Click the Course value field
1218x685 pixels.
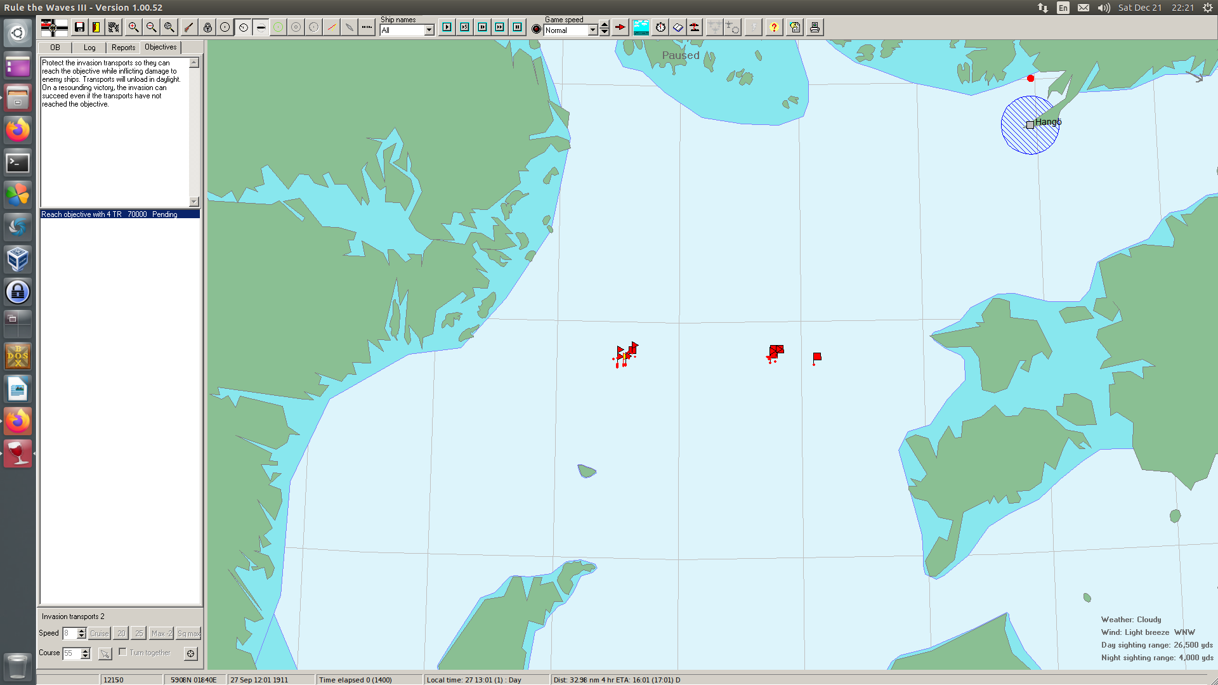tap(72, 653)
